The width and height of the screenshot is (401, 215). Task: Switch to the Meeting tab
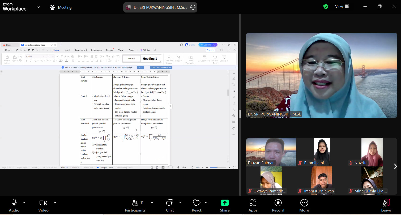(61, 7)
